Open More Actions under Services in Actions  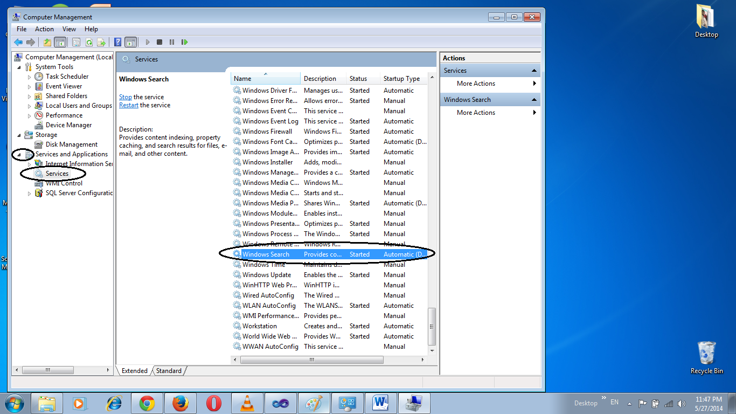tap(490, 84)
